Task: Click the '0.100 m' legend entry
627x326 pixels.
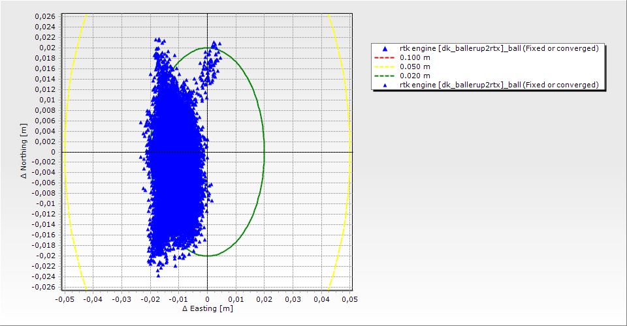Action: [x=415, y=57]
